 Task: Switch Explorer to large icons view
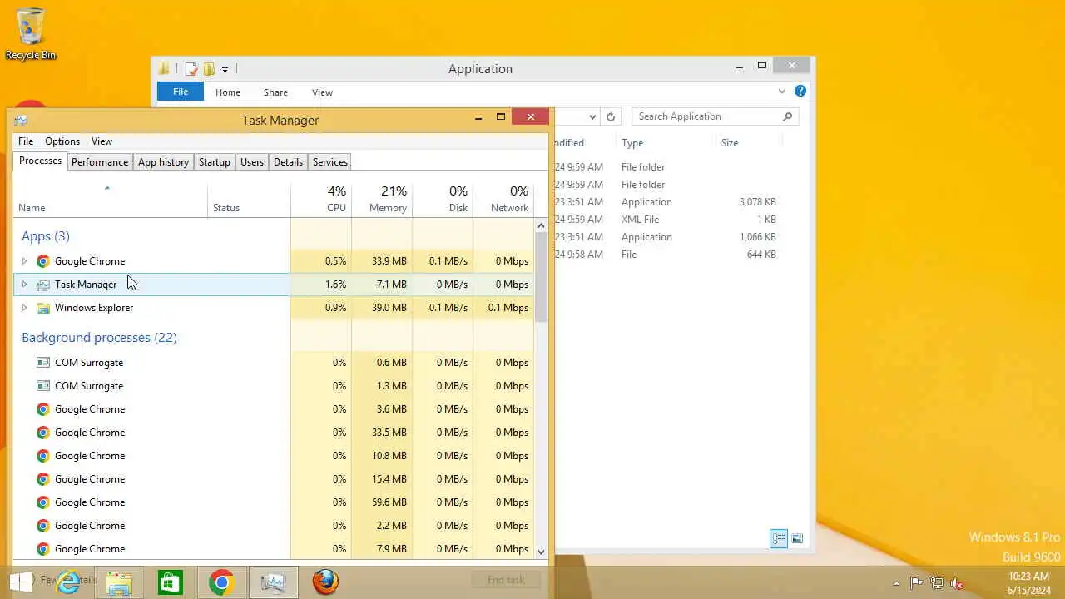pos(797,539)
